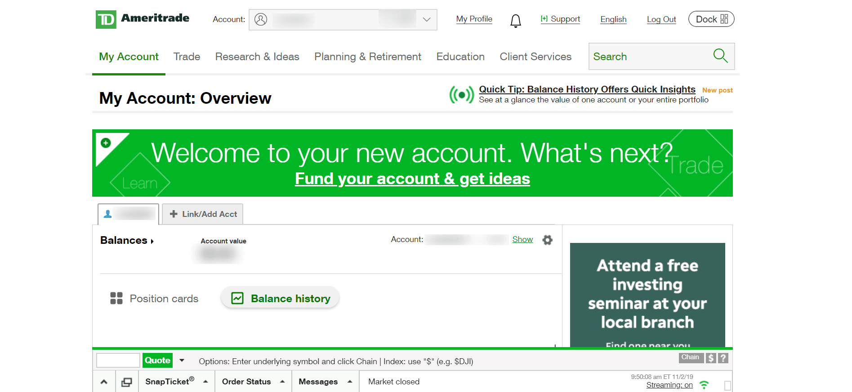Click the quote symbol input box
This screenshot has width=852, height=392.
coord(118,360)
